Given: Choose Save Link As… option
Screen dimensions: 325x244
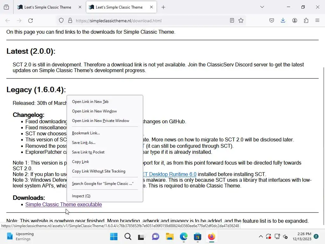Looking at the screenshot, I should coord(105,143).
